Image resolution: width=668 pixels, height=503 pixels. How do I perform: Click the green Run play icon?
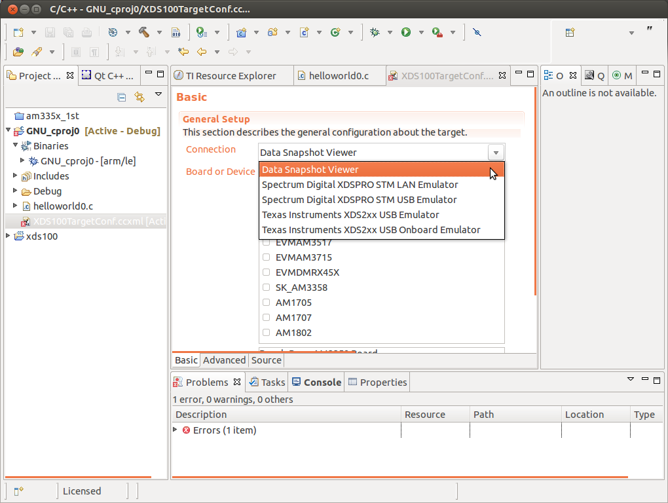[406, 32]
